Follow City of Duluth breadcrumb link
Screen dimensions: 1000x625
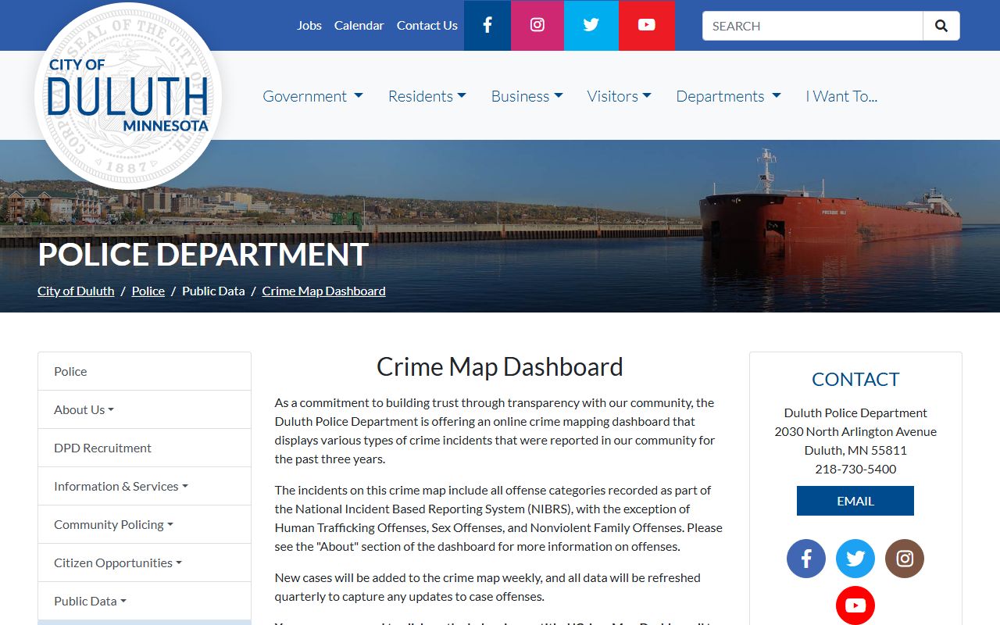click(x=76, y=291)
